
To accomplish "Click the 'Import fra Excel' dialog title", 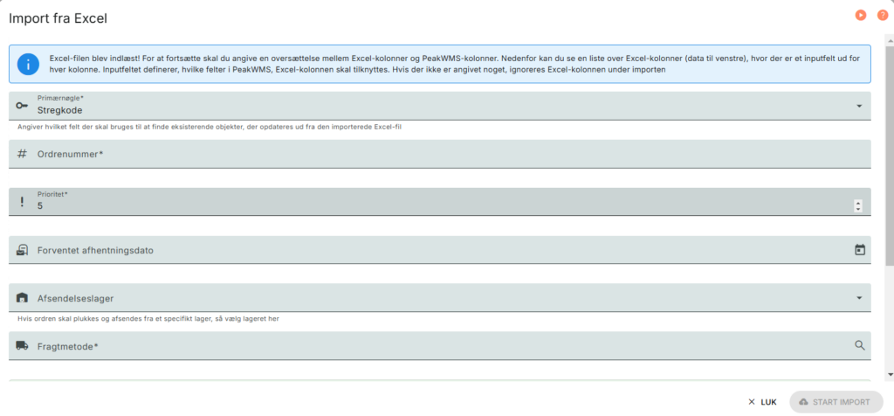I will (58, 18).
